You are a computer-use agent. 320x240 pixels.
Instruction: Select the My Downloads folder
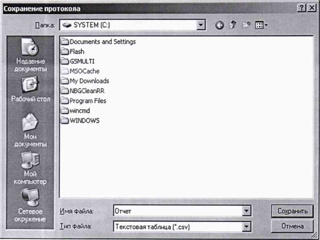[89, 81]
